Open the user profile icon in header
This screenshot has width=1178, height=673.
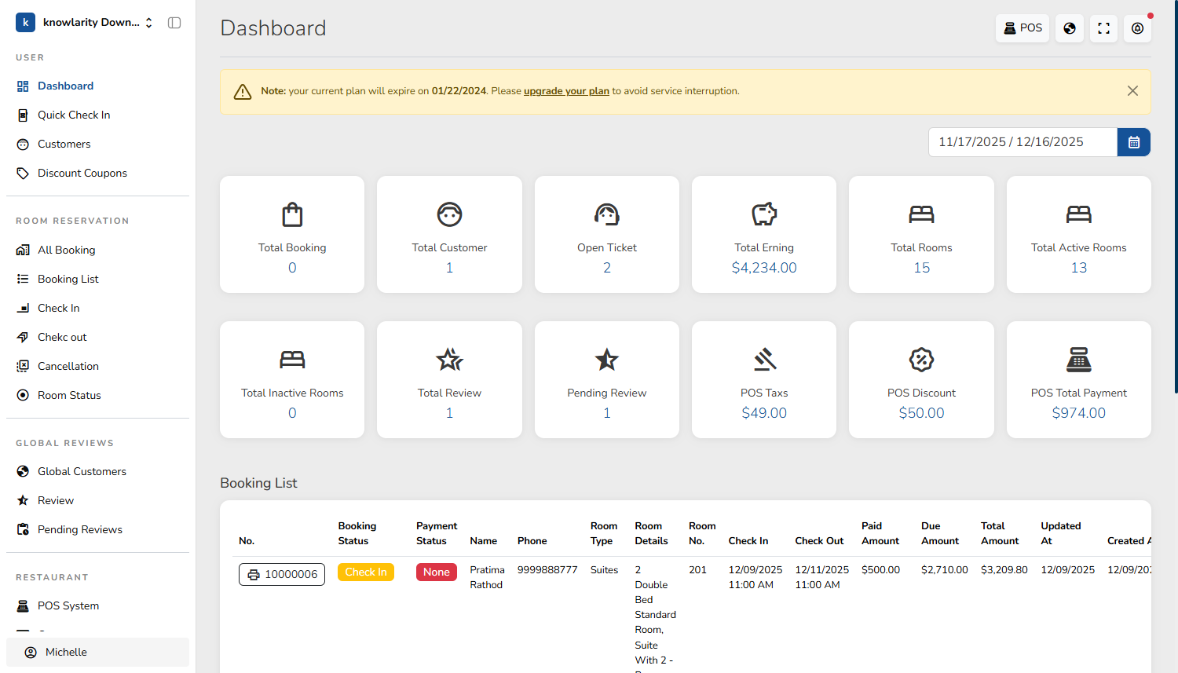1137,28
